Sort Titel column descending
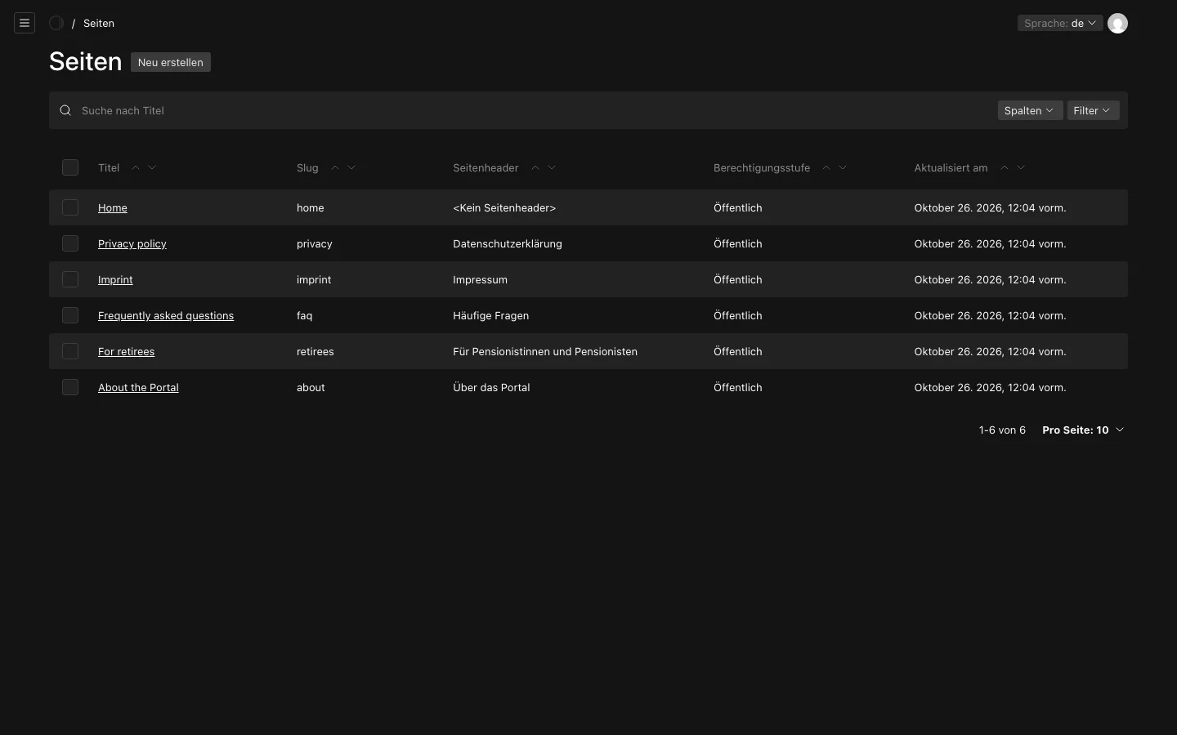Viewport: 1177px width, 735px height. pos(152,167)
